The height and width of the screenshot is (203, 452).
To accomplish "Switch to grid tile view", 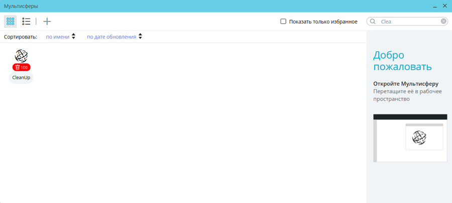I will pos(10,21).
